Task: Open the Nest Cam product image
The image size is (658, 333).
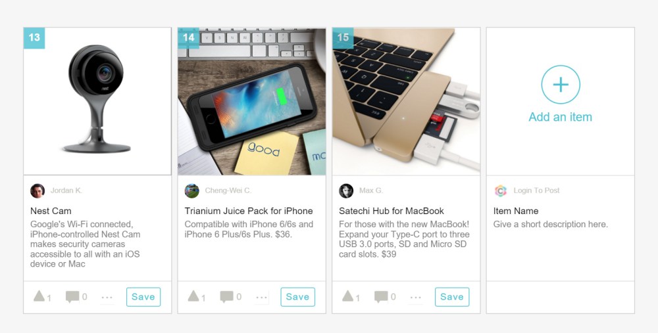Action: point(97,101)
